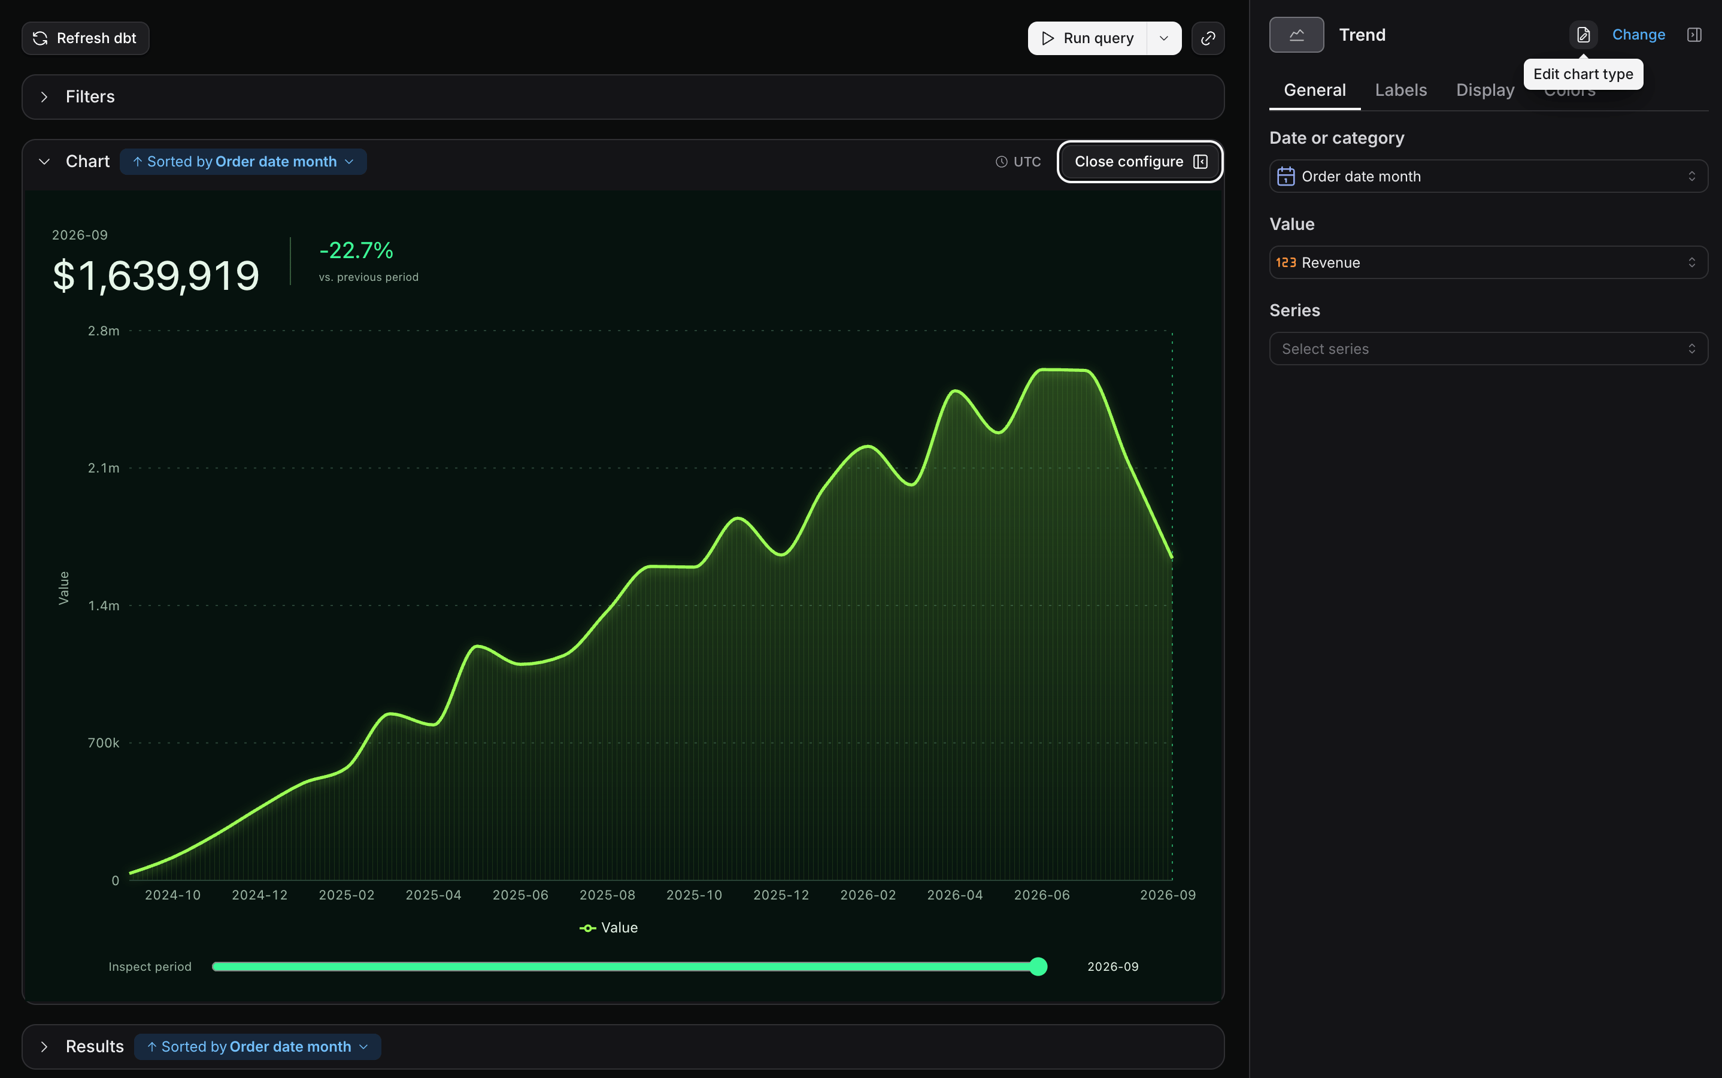Screen dimensions: 1722x1078
Task: Open Results Sorted by Order date month dropdown
Action: [257, 1047]
